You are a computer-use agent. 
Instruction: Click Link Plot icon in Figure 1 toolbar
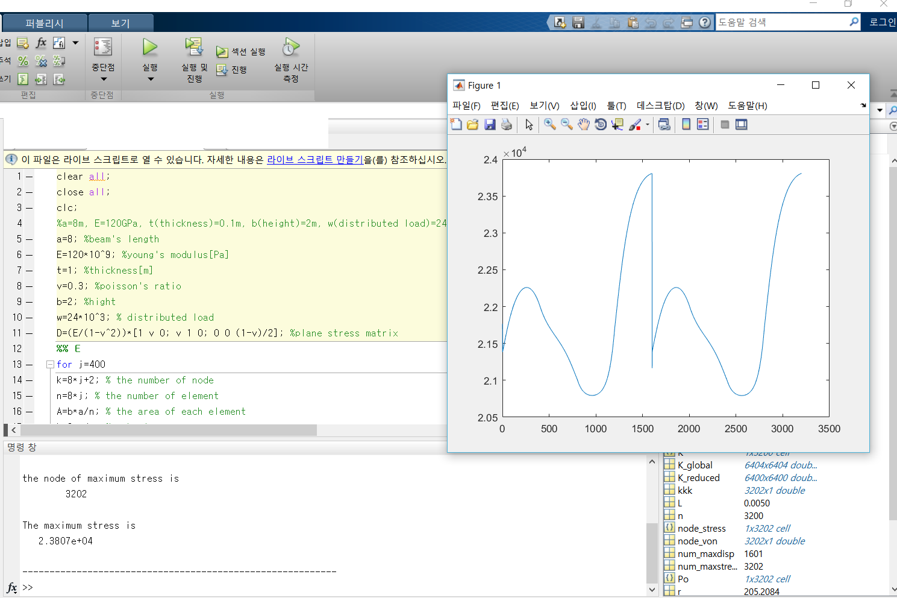coord(664,124)
